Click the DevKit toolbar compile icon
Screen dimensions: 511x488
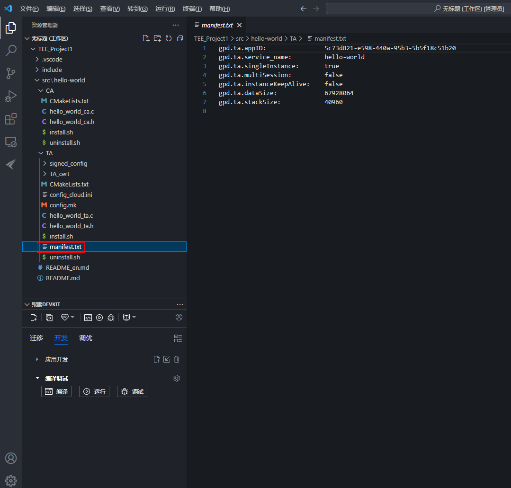click(x=88, y=318)
